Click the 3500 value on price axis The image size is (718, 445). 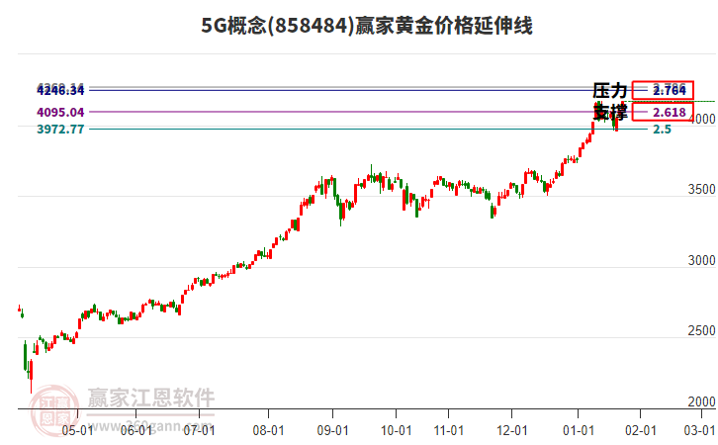pos(701,190)
